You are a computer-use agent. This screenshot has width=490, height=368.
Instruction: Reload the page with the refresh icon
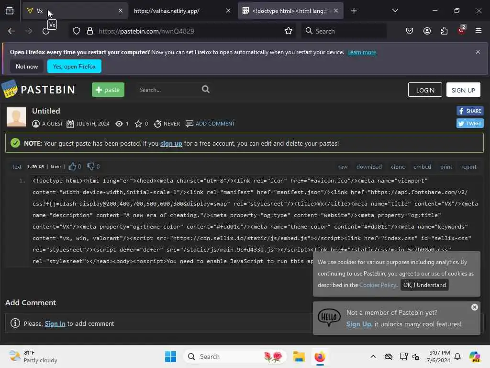[x=46, y=31]
